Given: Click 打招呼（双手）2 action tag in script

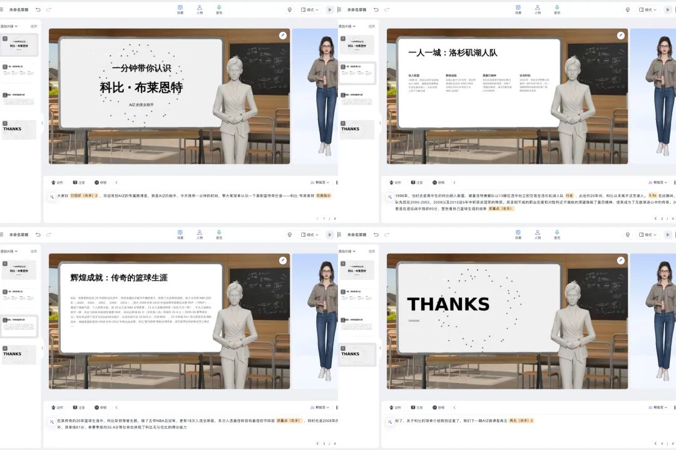Looking at the screenshot, I should [84, 196].
